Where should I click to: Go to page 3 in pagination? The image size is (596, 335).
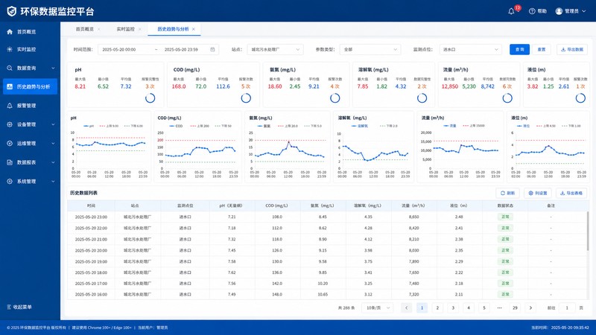pyautogui.click(x=453, y=307)
